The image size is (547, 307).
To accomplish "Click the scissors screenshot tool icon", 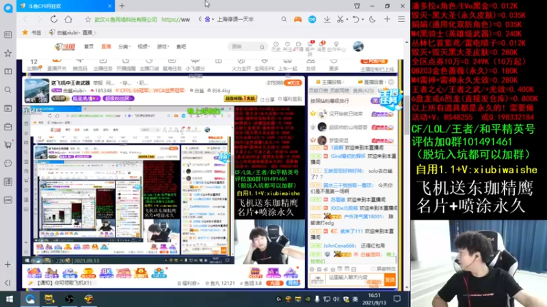I will coord(340,20).
